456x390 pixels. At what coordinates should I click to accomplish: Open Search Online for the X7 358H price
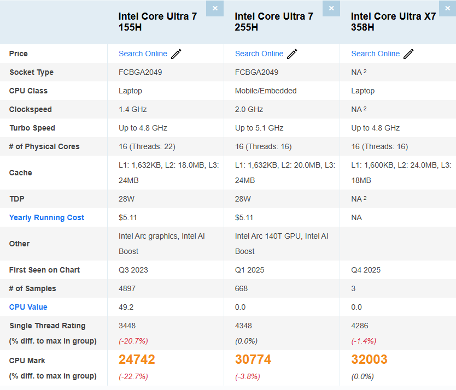376,54
